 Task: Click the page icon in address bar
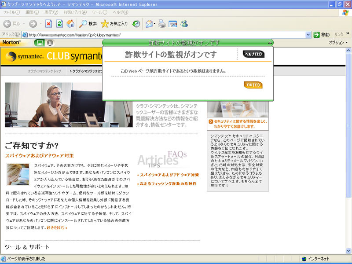[x=25, y=35]
